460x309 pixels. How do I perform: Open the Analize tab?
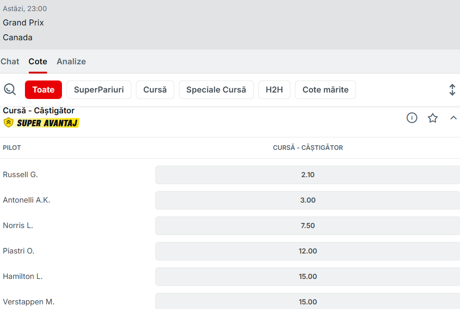pyautogui.click(x=71, y=62)
